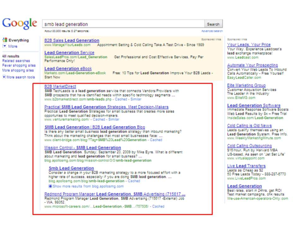Open the B2B Sales Lead Generation ad

click(72, 40)
